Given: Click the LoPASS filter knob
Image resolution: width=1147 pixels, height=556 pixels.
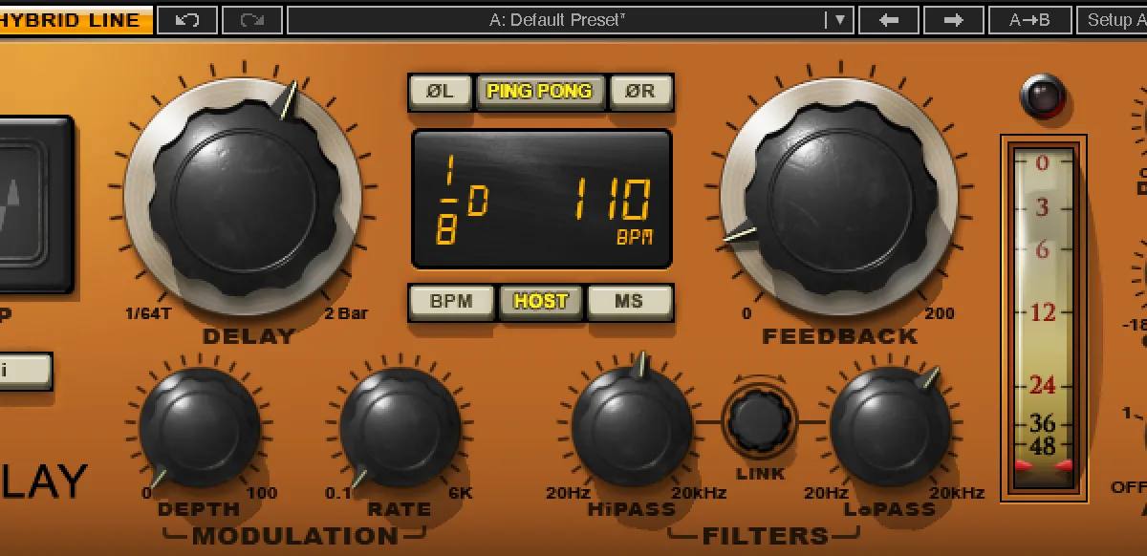Looking at the screenshot, I should (890, 425).
